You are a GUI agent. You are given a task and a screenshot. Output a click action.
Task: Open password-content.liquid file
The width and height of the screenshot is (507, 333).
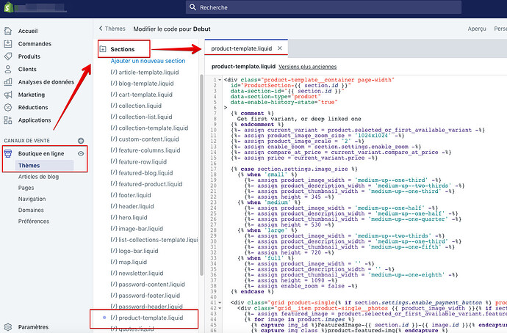click(x=151, y=285)
